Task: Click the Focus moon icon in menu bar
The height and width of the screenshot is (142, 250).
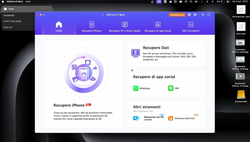Action: click(x=202, y=1)
